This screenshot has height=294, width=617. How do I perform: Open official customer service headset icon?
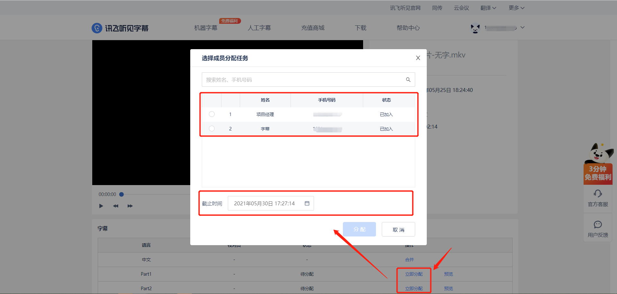click(x=597, y=193)
